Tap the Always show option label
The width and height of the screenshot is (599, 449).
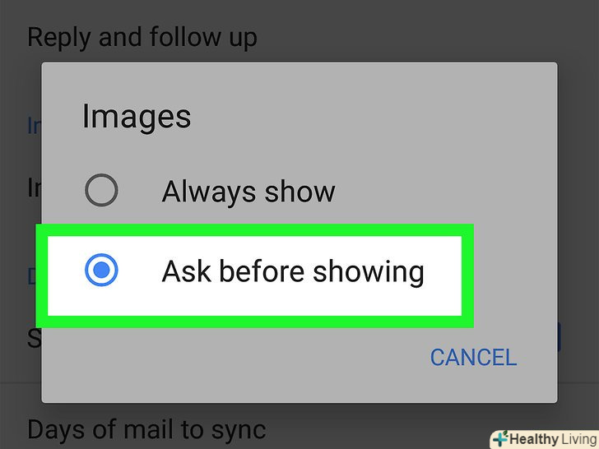248,192
